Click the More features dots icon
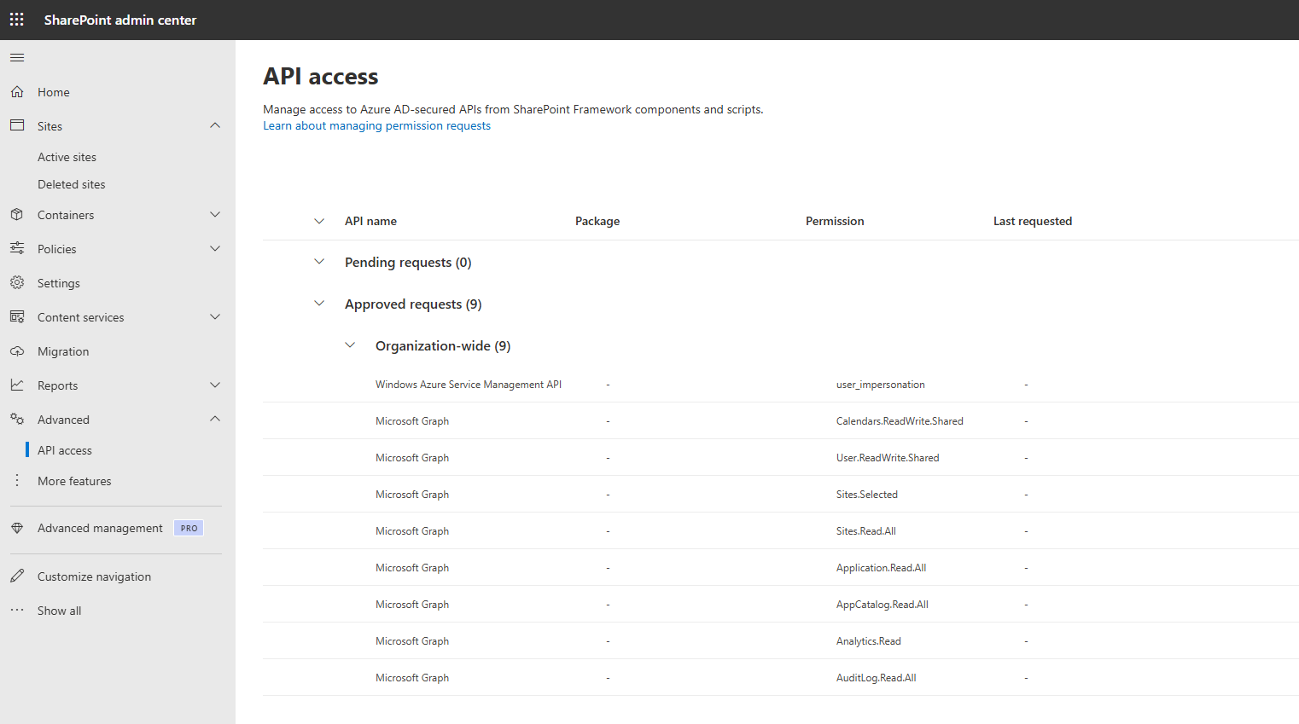This screenshot has height=724, width=1299. pos(17,481)
